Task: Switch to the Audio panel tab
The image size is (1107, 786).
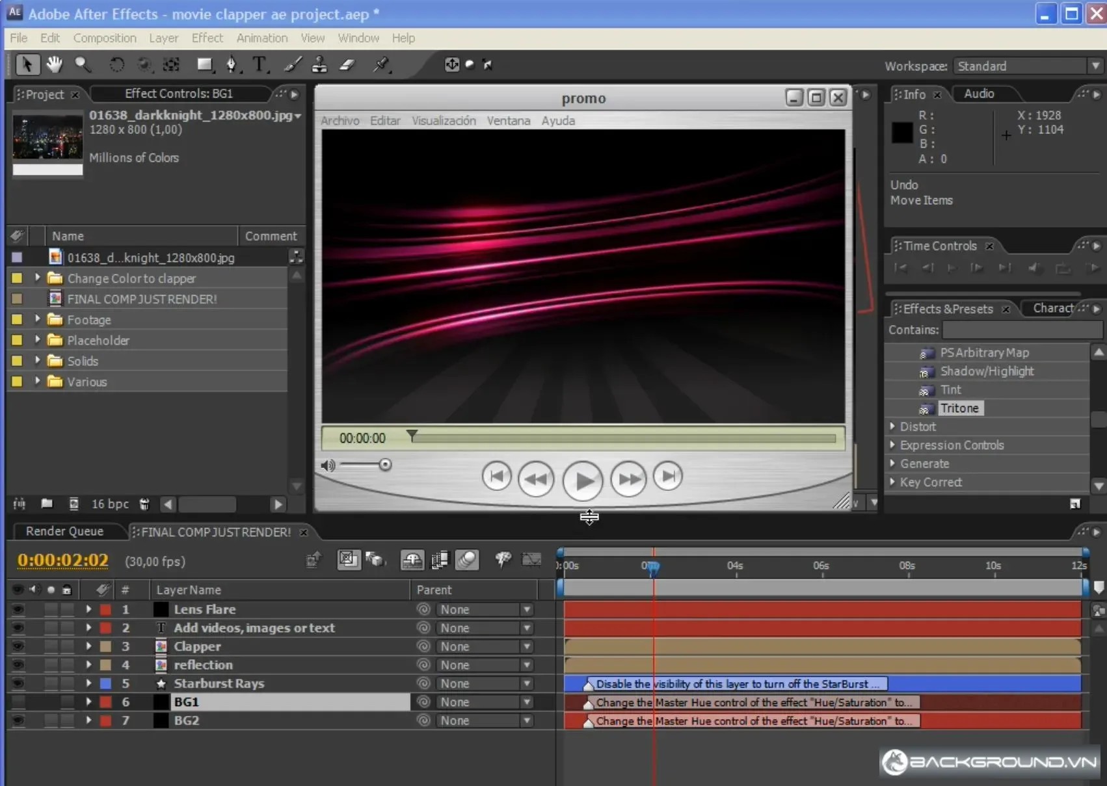Action: point(979,94)
